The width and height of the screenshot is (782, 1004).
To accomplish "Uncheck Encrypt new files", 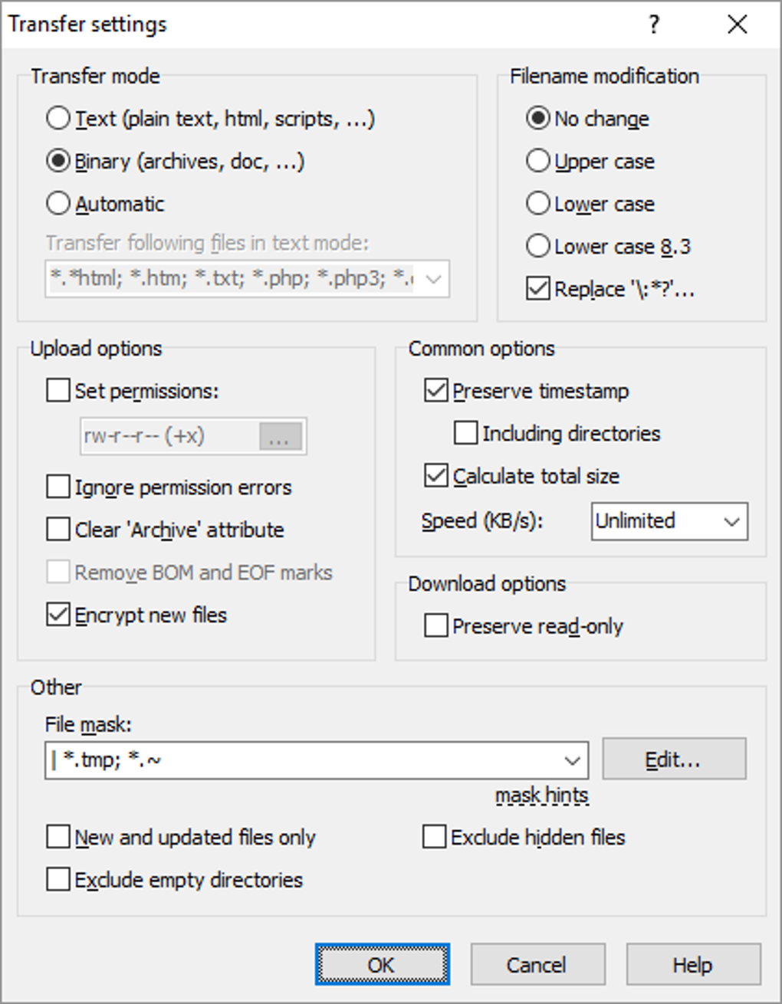I will point(58,615).
